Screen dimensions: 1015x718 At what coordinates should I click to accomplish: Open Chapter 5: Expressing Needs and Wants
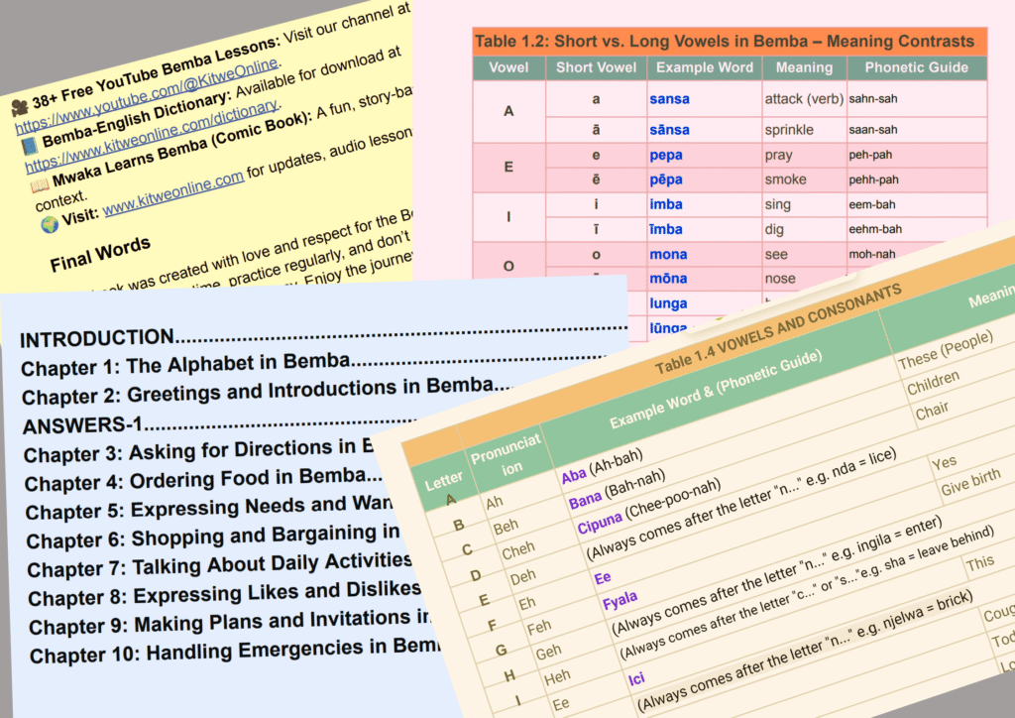208,508
